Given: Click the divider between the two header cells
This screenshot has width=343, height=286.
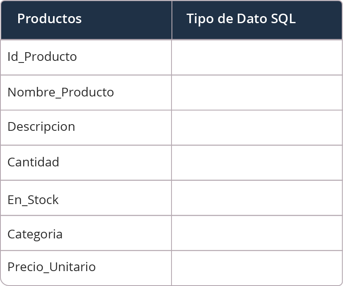Looking at the screenshot, I should tap(172, 20).
